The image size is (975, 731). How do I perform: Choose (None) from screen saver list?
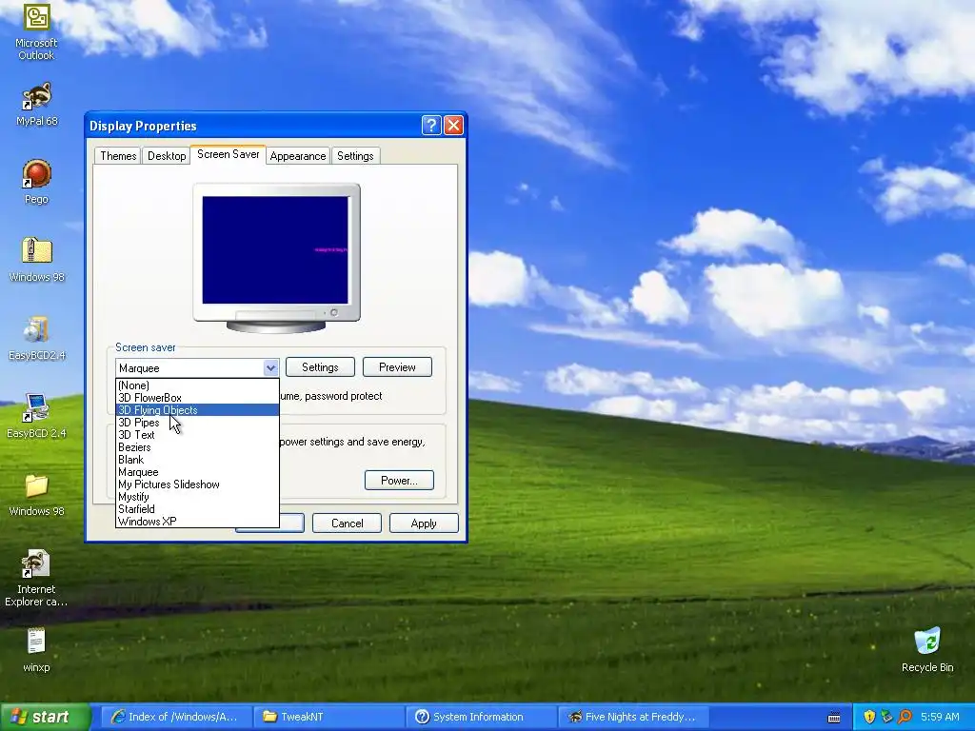point(197,385)
